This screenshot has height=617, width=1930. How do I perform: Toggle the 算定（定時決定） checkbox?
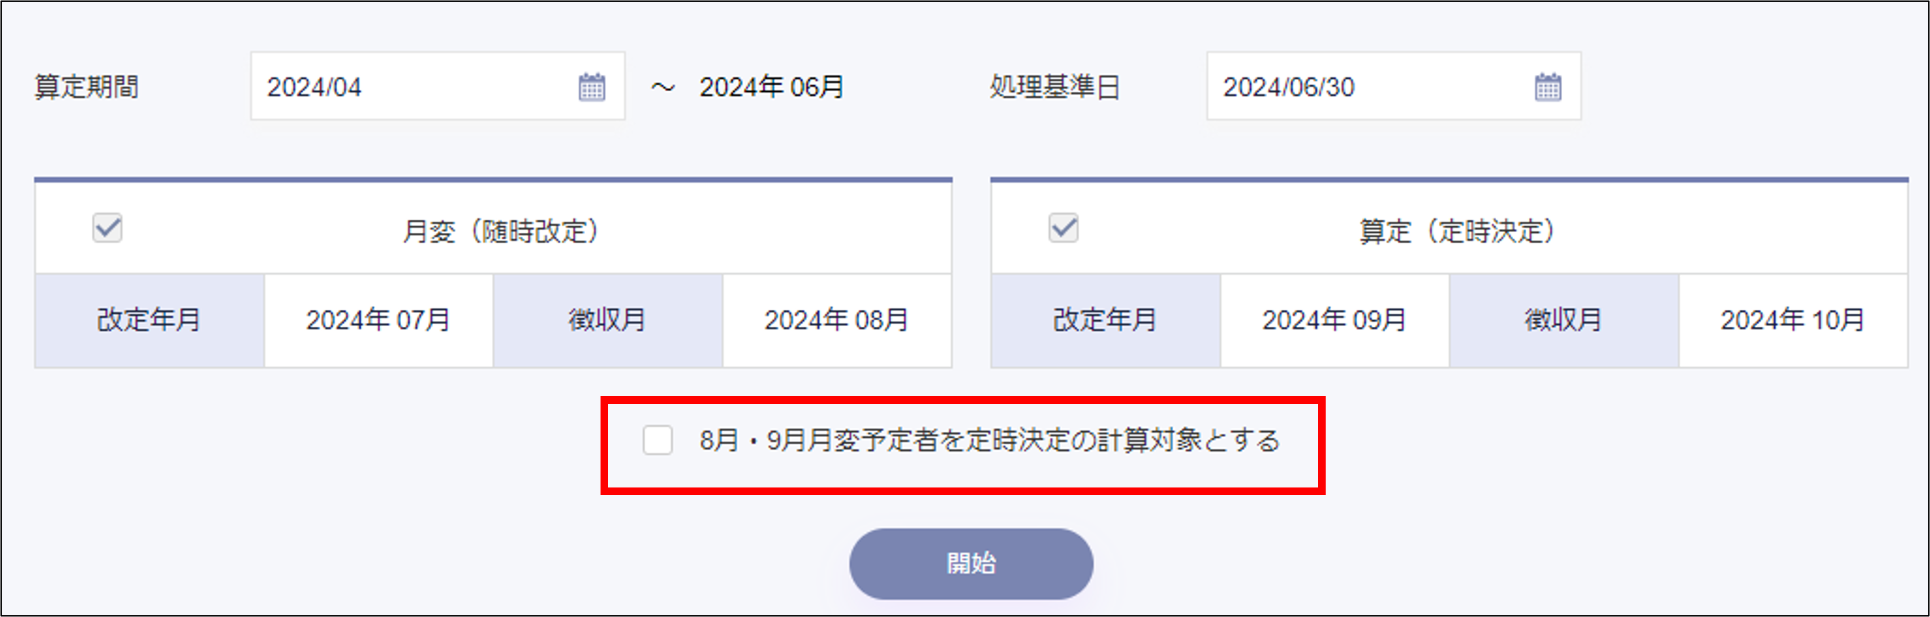[1063, 228]
